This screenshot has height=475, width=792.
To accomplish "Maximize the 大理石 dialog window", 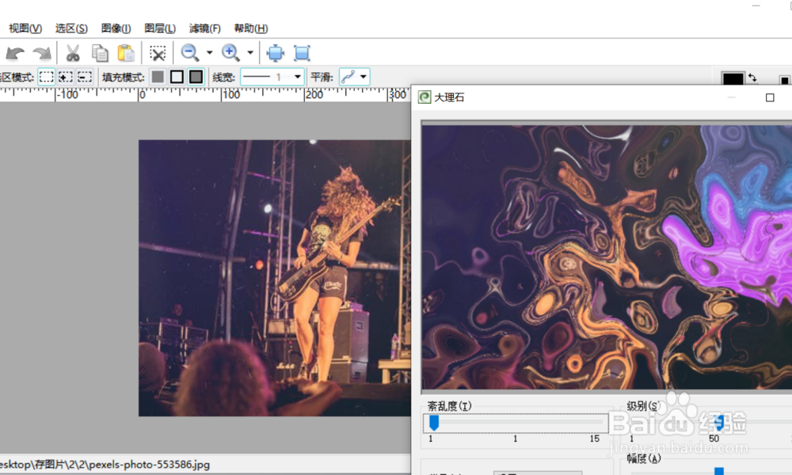I will [770, 97].
